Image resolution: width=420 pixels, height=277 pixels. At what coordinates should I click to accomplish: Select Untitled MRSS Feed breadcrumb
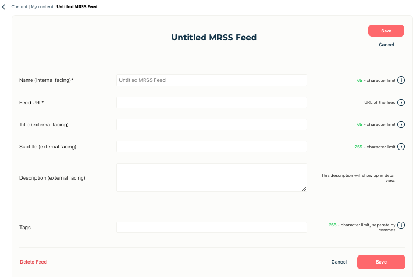(77, 6)
